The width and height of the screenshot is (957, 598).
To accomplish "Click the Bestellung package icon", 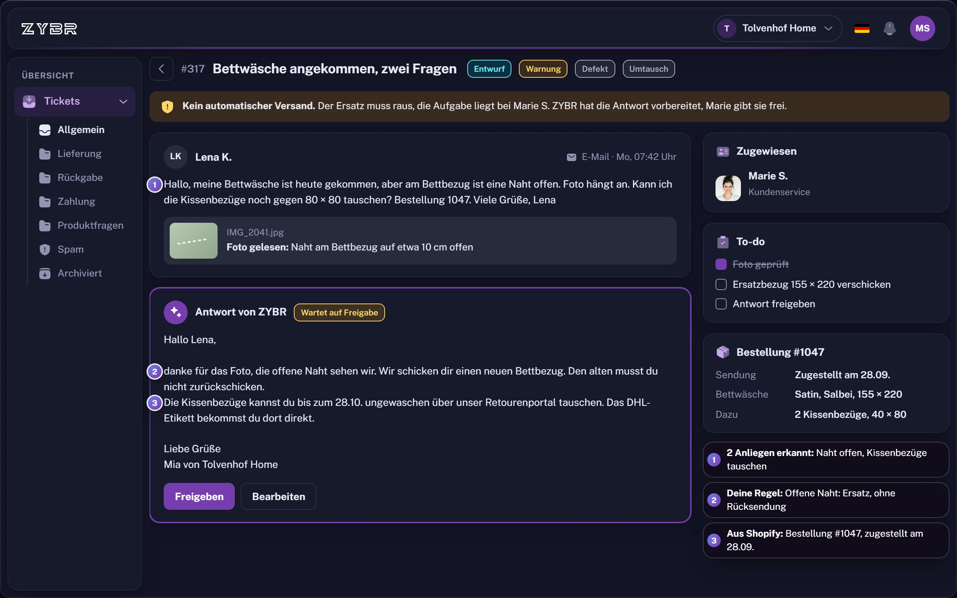I will [723, 352].
